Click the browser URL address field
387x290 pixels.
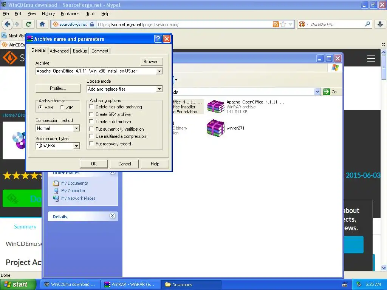(184, 25)
